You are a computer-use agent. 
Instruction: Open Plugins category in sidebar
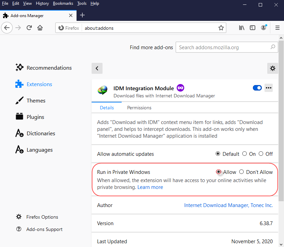[x=30, y=117]
